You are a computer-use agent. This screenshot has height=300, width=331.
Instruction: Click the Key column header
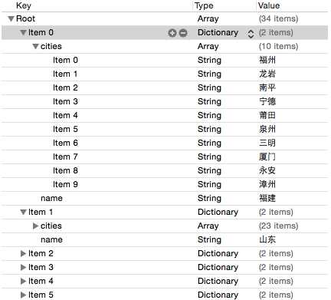(24, 5)
